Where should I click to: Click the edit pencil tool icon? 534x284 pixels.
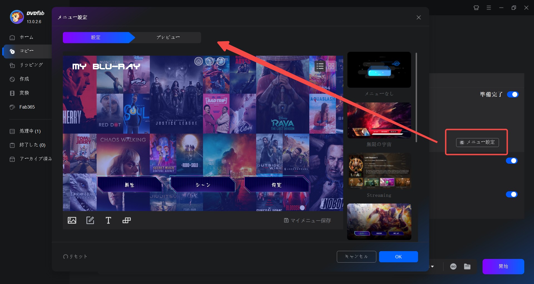click(90, 220)
